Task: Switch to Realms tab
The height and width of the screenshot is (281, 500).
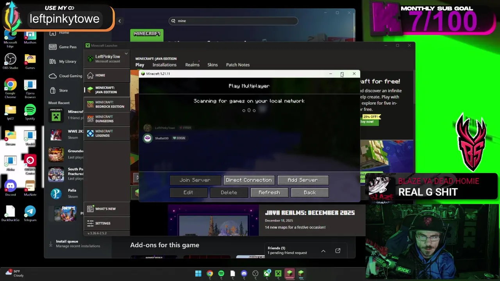Action: coord(192,65)
